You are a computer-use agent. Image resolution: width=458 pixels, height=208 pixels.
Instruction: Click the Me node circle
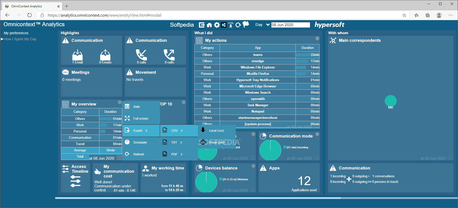(391, 101)
